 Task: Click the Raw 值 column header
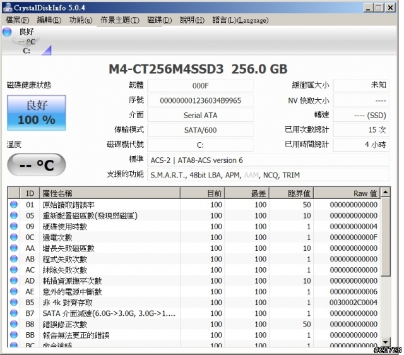click(347, 193)
